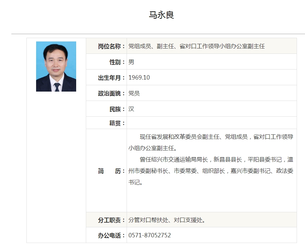Click the 出生年月 row header
Image resolution: width=305 pixels, height=245 pixels.
111,77
